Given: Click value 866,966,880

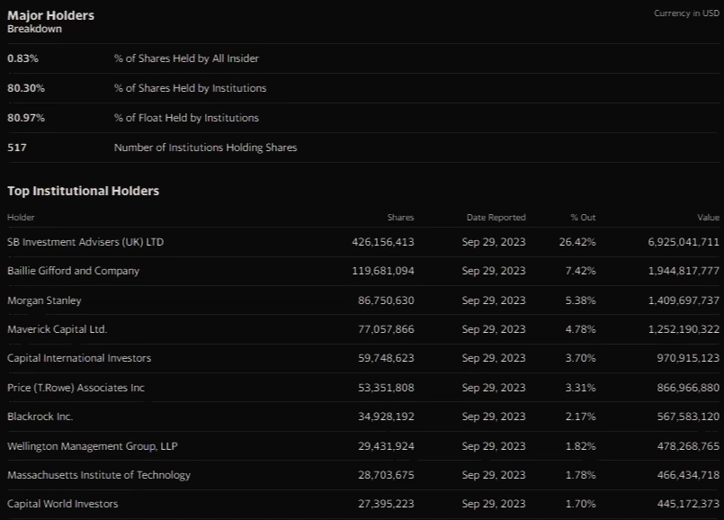Looking at the screenshot, I should coord(688,388).
